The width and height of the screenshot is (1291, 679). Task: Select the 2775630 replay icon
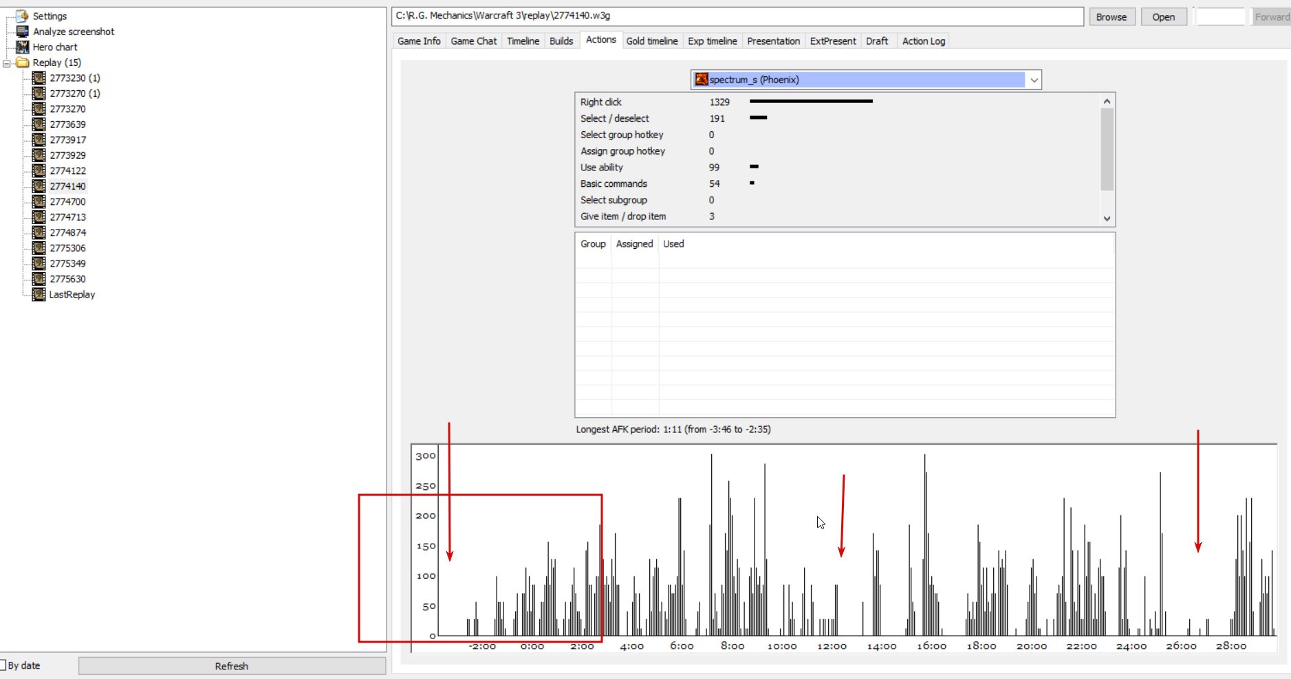(x=39, y=279)
